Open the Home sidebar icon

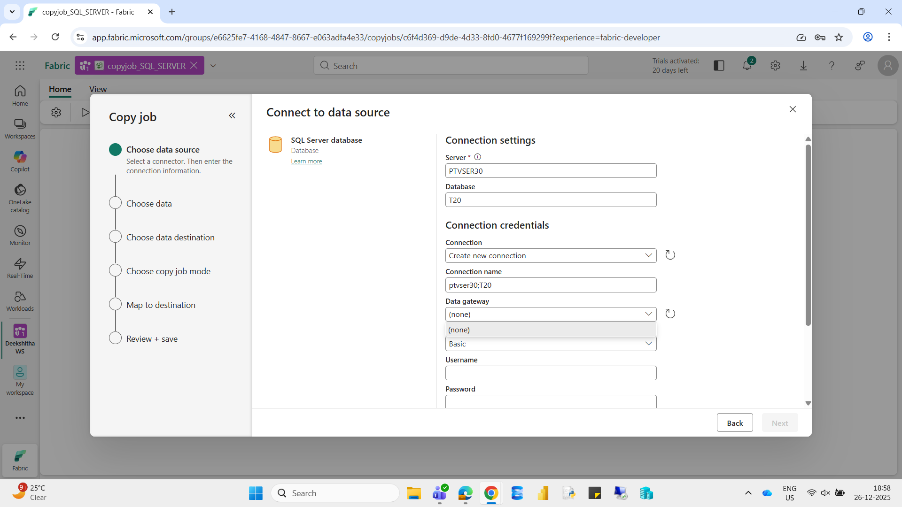click(20, 96)
